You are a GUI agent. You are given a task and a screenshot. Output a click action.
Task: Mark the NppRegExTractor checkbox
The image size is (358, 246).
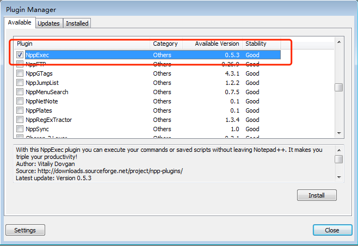pos(20,119)
